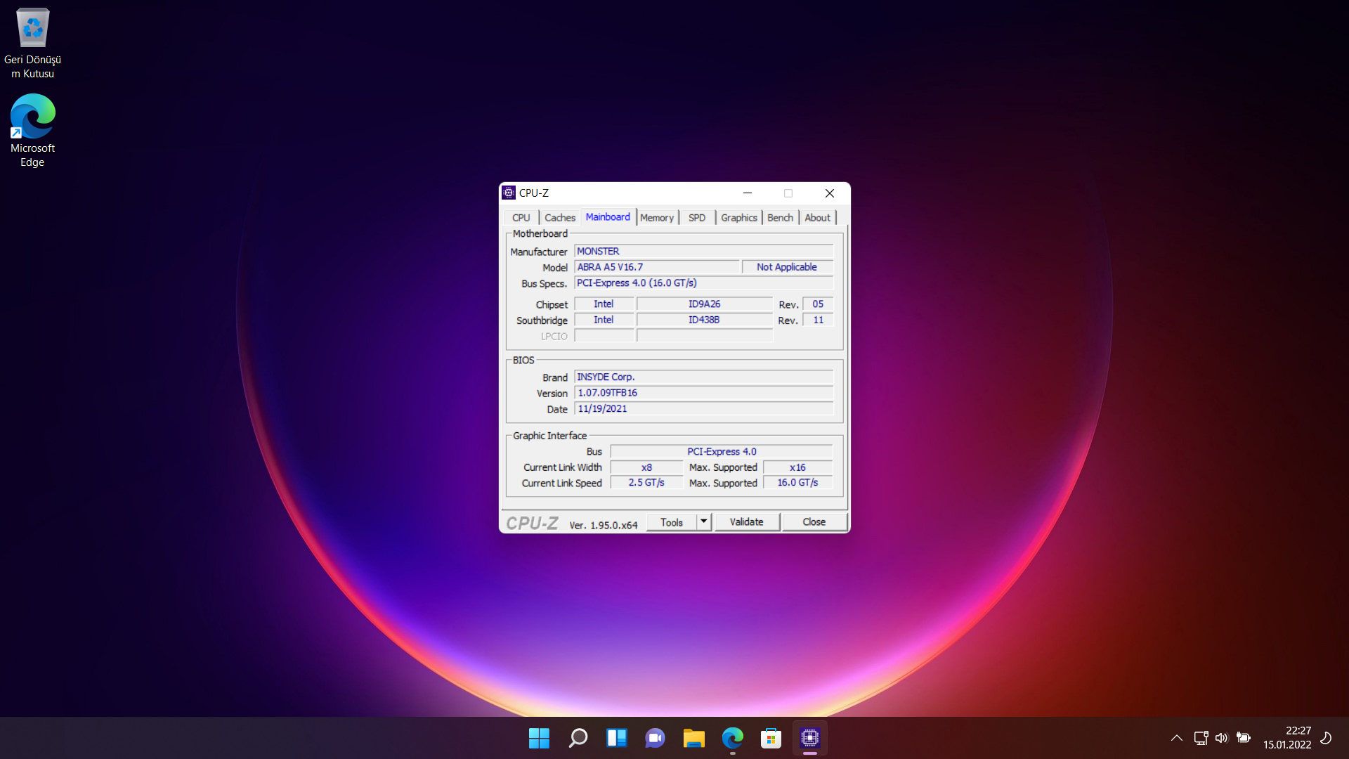Open the clock and date panel
The height and width of the screenshot is (759, 1349).
tap(1286, 738)
